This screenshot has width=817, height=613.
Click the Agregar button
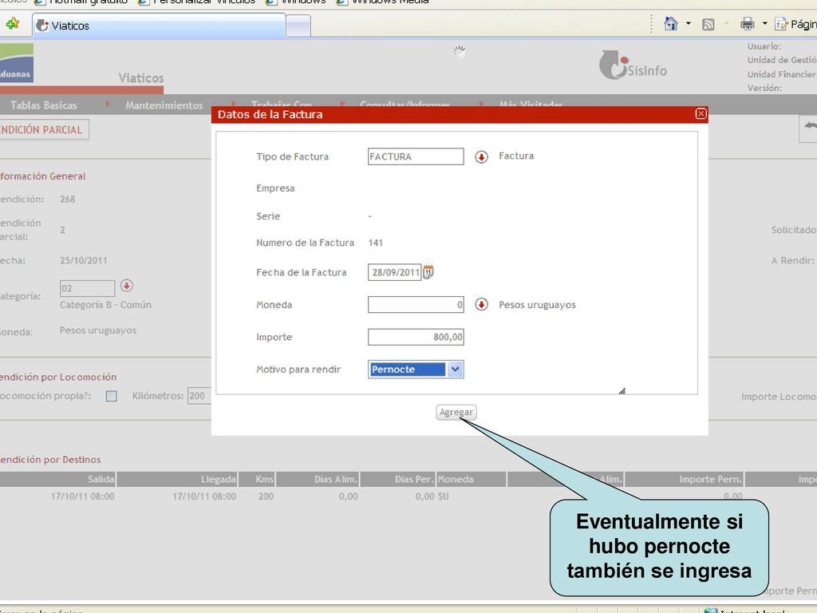coord(456,413)
